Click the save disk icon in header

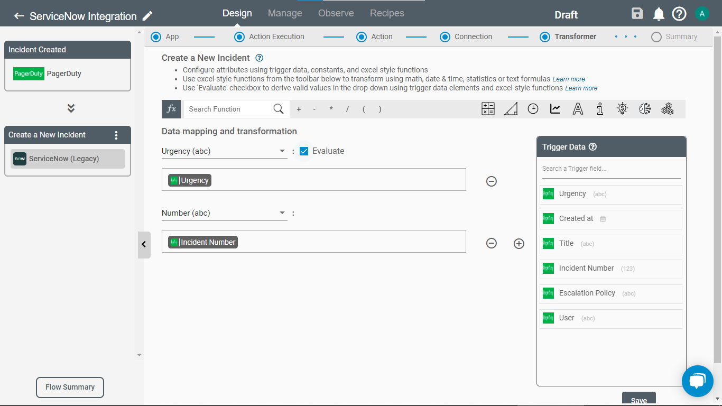coord(637,14)
